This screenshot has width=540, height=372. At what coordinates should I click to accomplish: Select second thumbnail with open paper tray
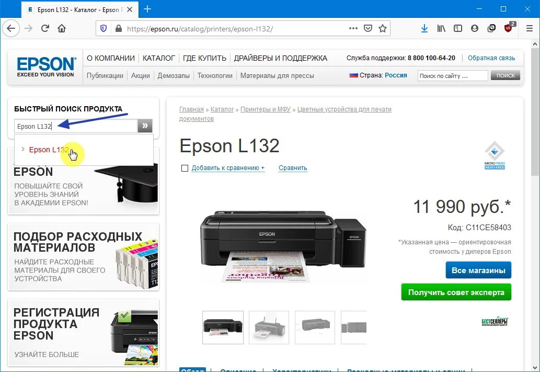click(269, 327)
